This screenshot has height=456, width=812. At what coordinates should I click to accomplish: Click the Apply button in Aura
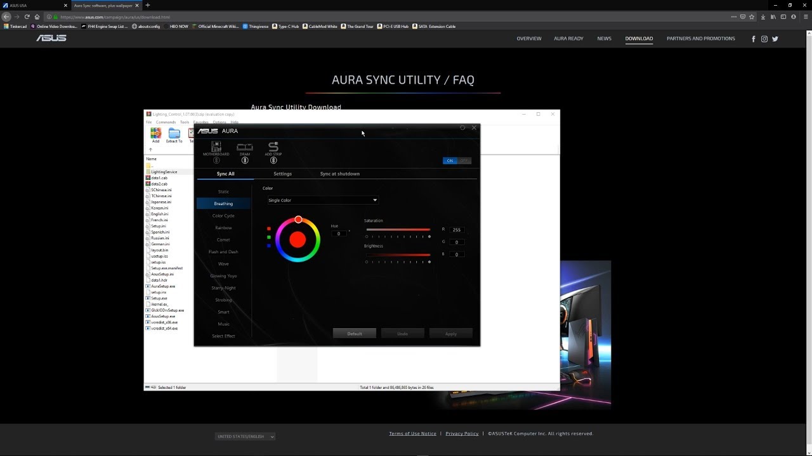pos(451,334)
